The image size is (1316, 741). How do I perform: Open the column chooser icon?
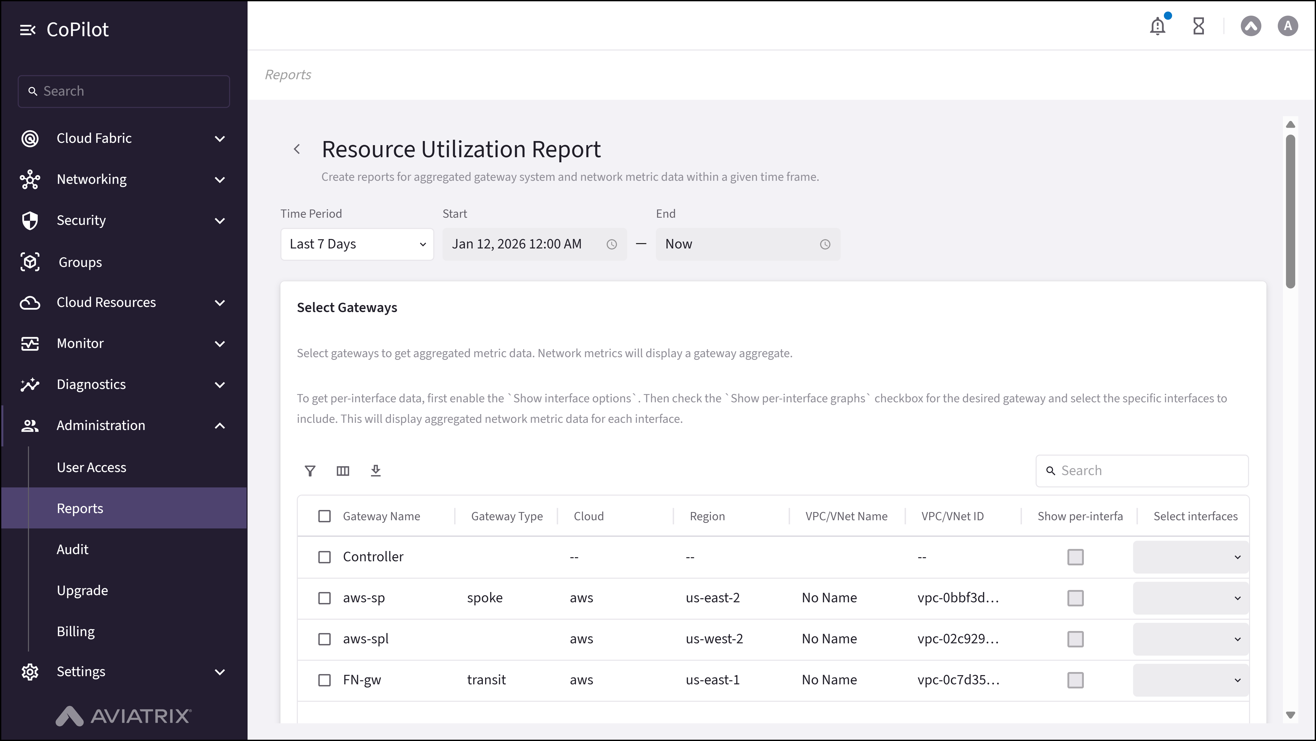[x=343, y=471]
